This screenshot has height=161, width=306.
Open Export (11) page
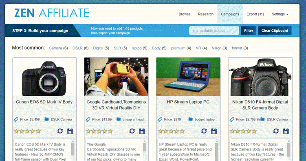coord(255,14)
